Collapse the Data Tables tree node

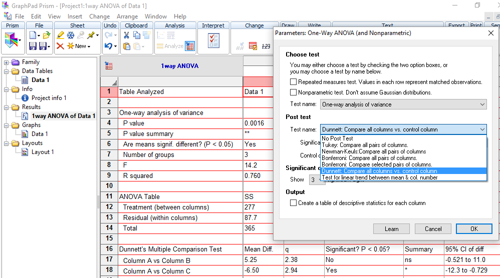(6, 71)
